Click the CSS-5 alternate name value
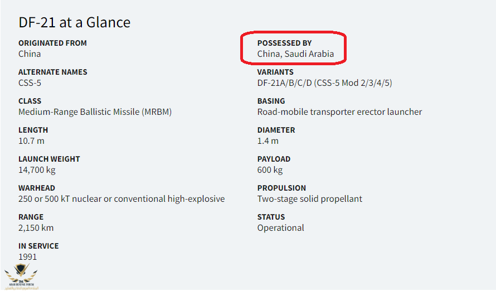 pos(30,83)
